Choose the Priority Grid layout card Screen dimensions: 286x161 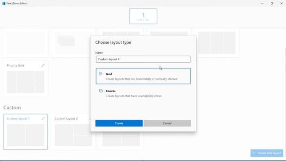pos(26,79)
